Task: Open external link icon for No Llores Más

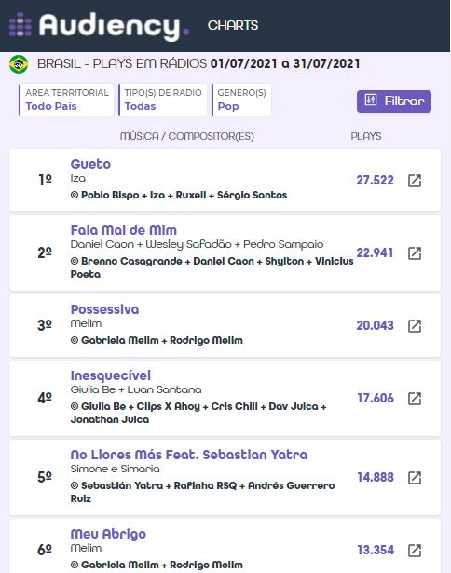Action: [x=415, y=478]
